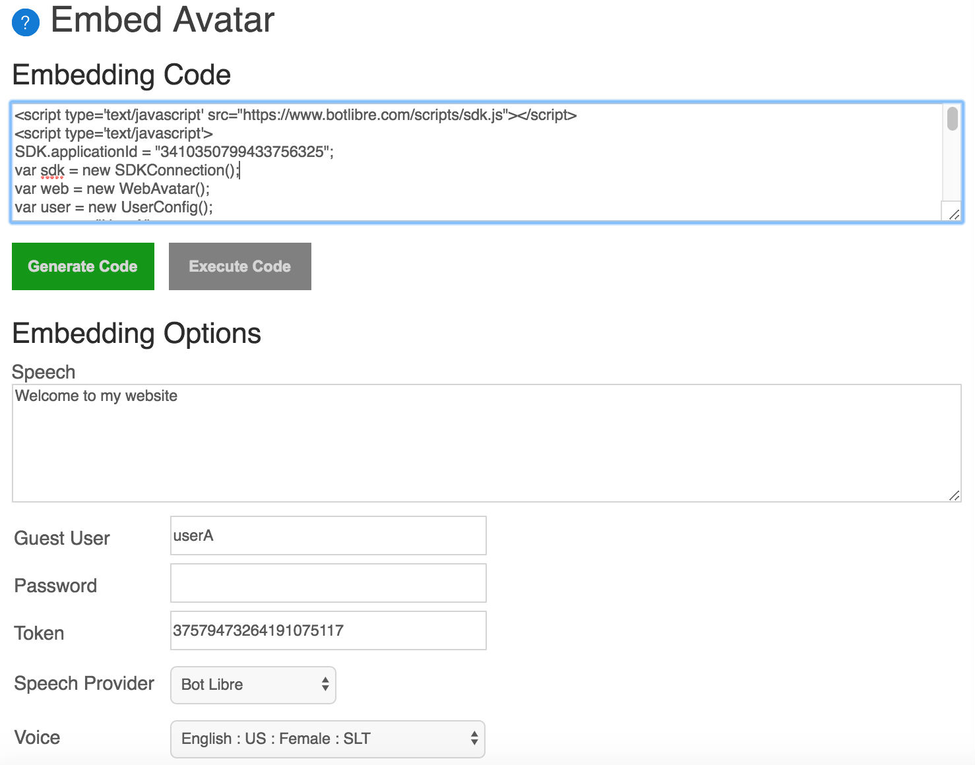The image size is (975, 765).
Task: Open the Voice selection dropdown
Action: pos(328,739)
